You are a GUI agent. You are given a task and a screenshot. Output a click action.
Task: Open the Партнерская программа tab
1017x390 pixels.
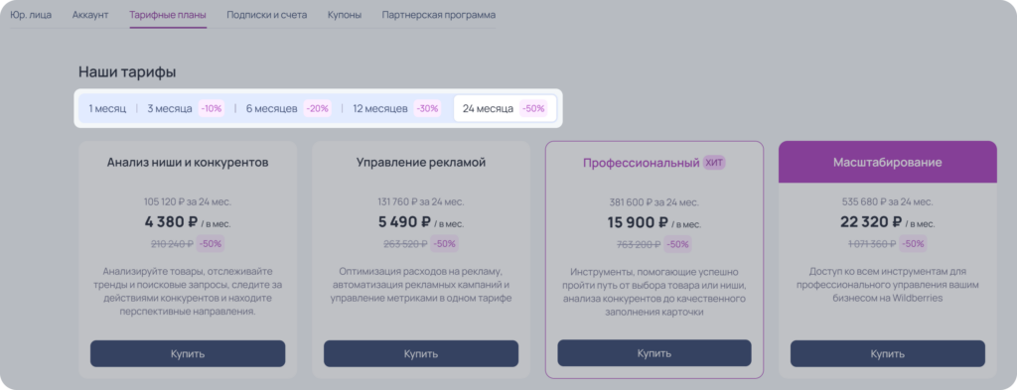[438, 14]
